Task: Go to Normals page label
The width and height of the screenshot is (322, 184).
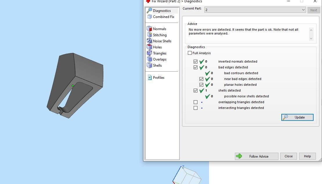Action: [160, 29]
